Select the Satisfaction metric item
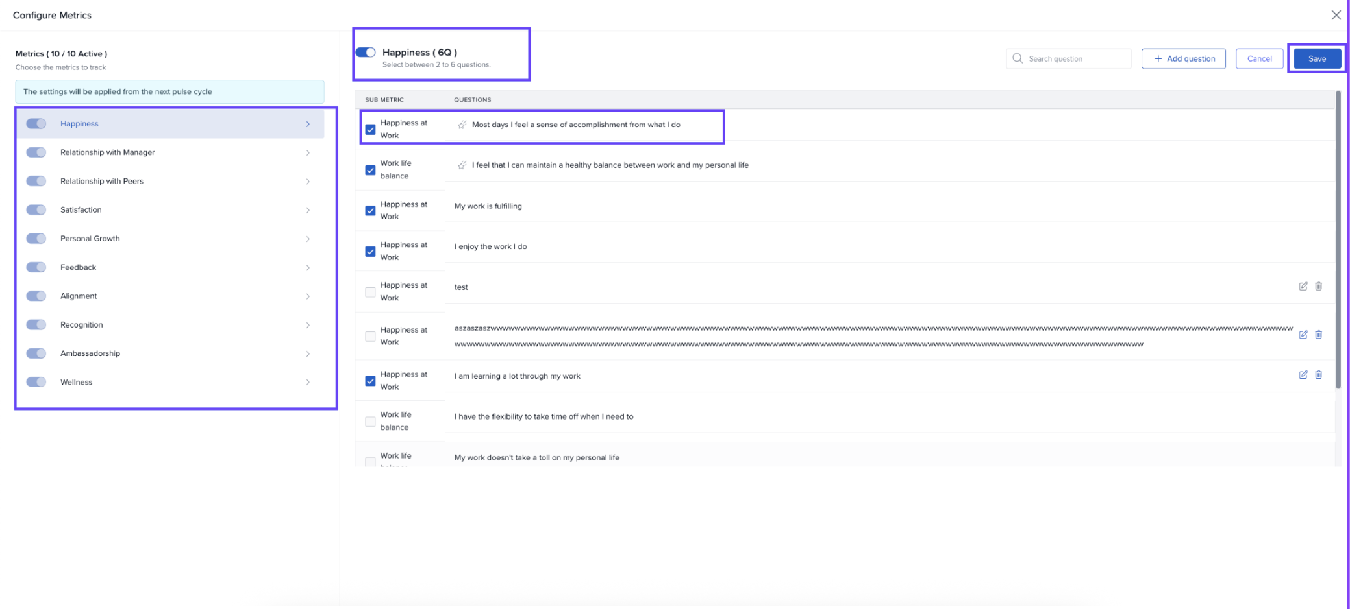Viewport: 1350px width, 609px height. click(81, 210)
